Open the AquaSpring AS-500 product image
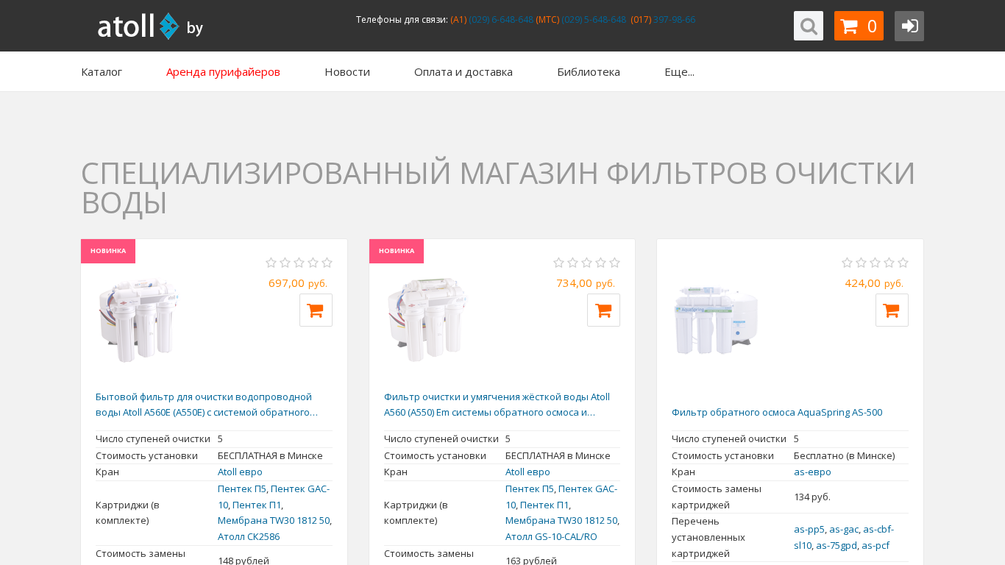This screenshot has width=1005, height=565. [716, 320]
